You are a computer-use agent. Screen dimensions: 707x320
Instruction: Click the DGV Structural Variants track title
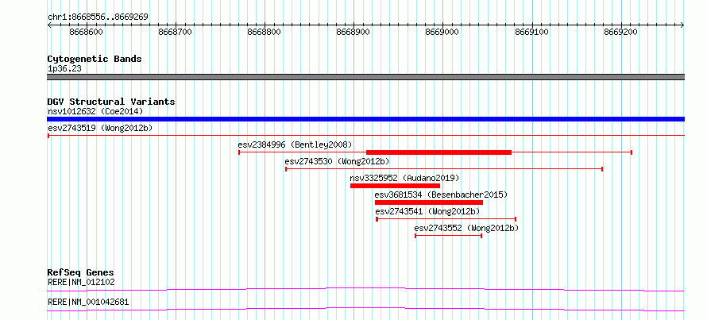pyautogui.click(x=111, y=102)
